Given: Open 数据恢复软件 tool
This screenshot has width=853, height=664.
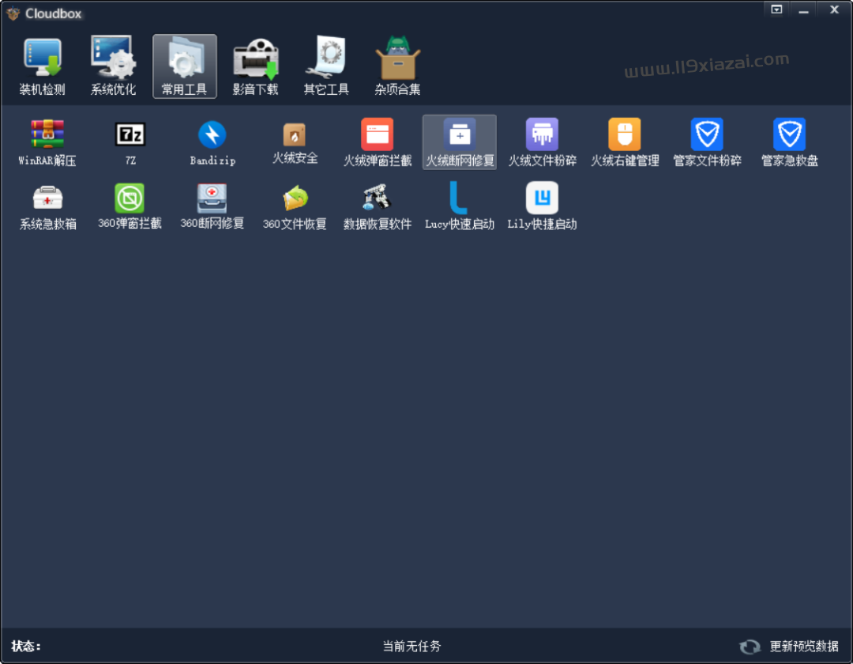Looking at the screenshot, I should [x=378, y=206].
